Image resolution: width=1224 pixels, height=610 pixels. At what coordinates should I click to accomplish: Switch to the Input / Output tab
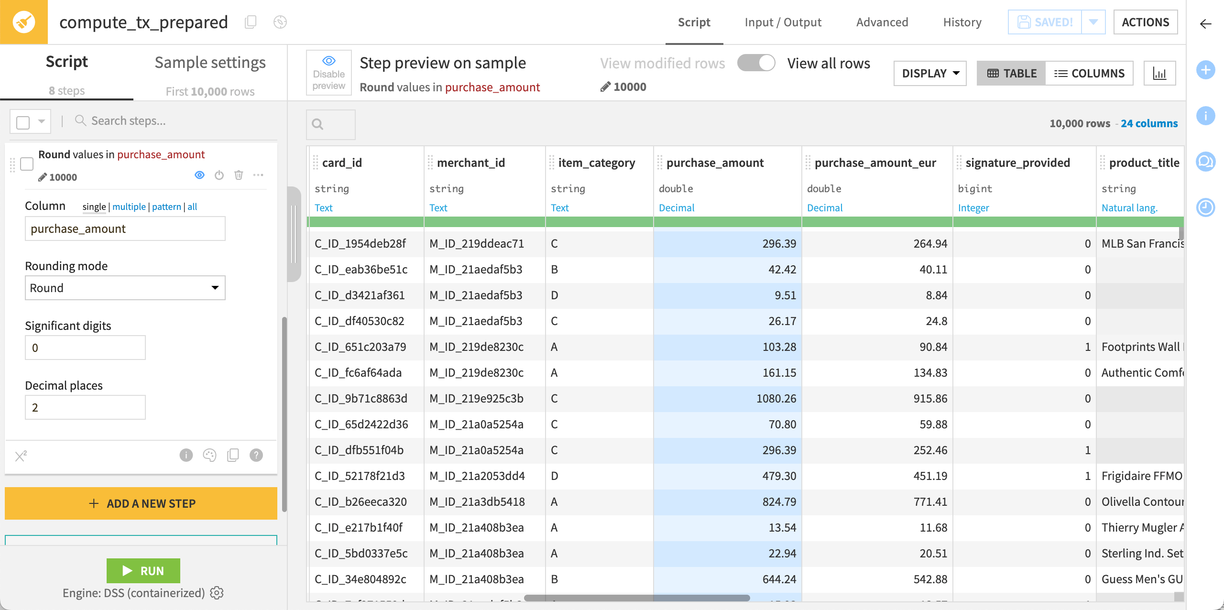[783, 22]
